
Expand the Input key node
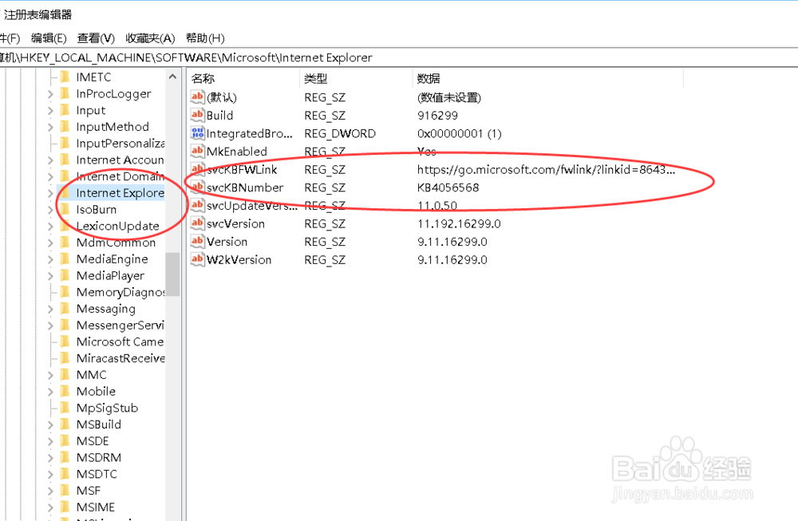[x=49, y=110]
